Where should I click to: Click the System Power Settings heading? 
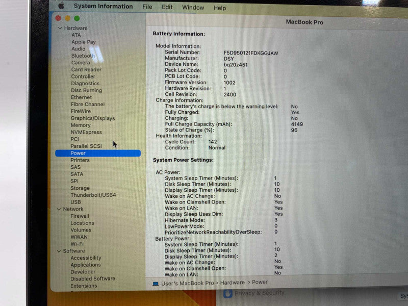(183, 160)
